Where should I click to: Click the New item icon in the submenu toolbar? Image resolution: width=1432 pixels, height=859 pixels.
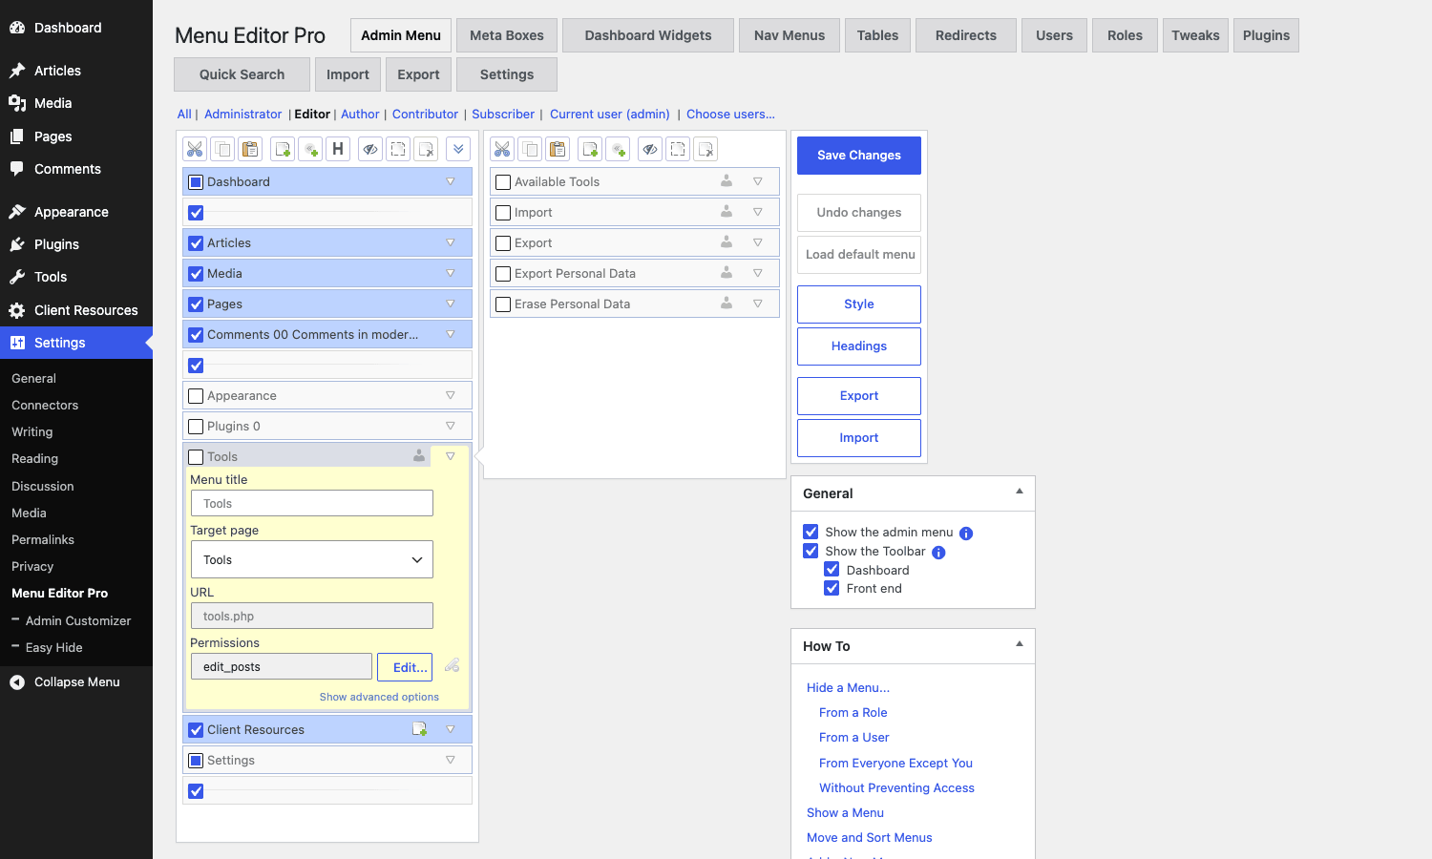590,149
